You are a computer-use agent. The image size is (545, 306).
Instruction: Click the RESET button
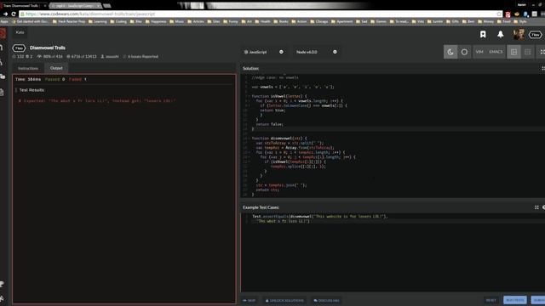tap(491, 300)
